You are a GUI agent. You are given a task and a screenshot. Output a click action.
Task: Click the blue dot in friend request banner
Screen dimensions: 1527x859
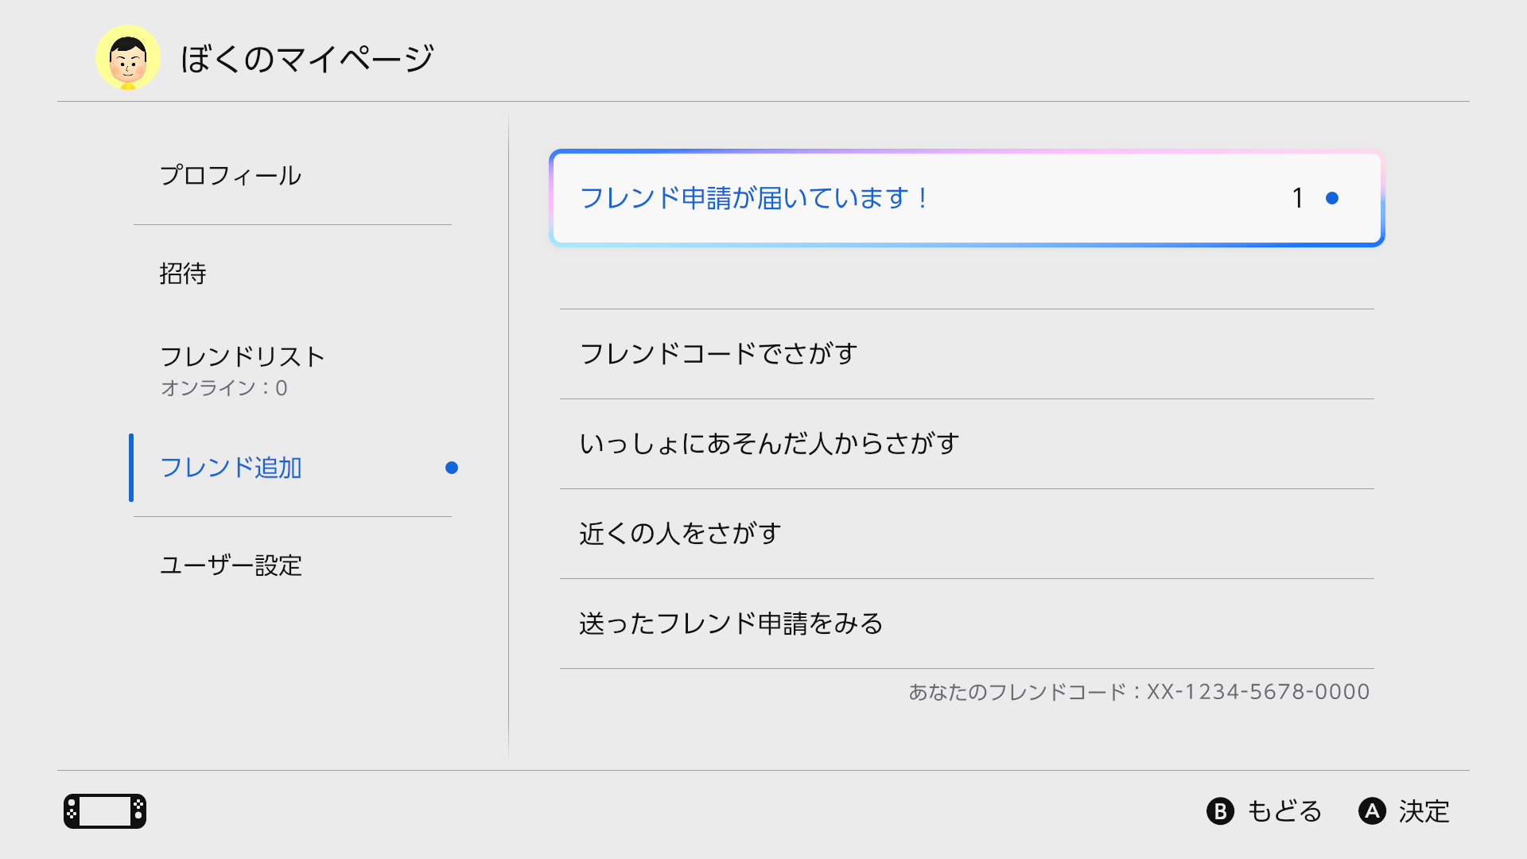1332,198
